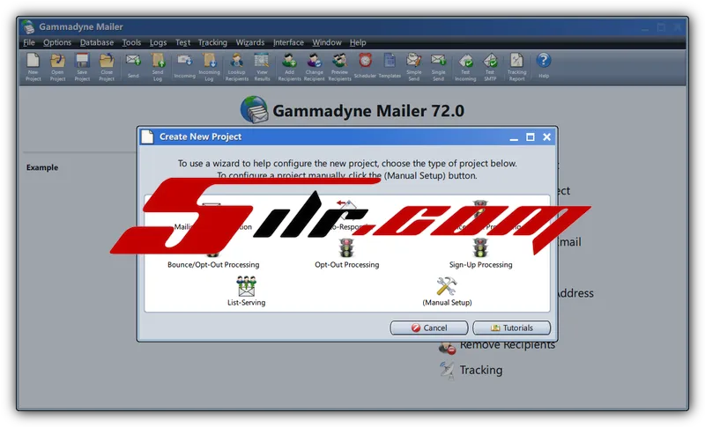Select the List-Serving project icon
This screenshot has width=705, height=427.
(247, 286)
